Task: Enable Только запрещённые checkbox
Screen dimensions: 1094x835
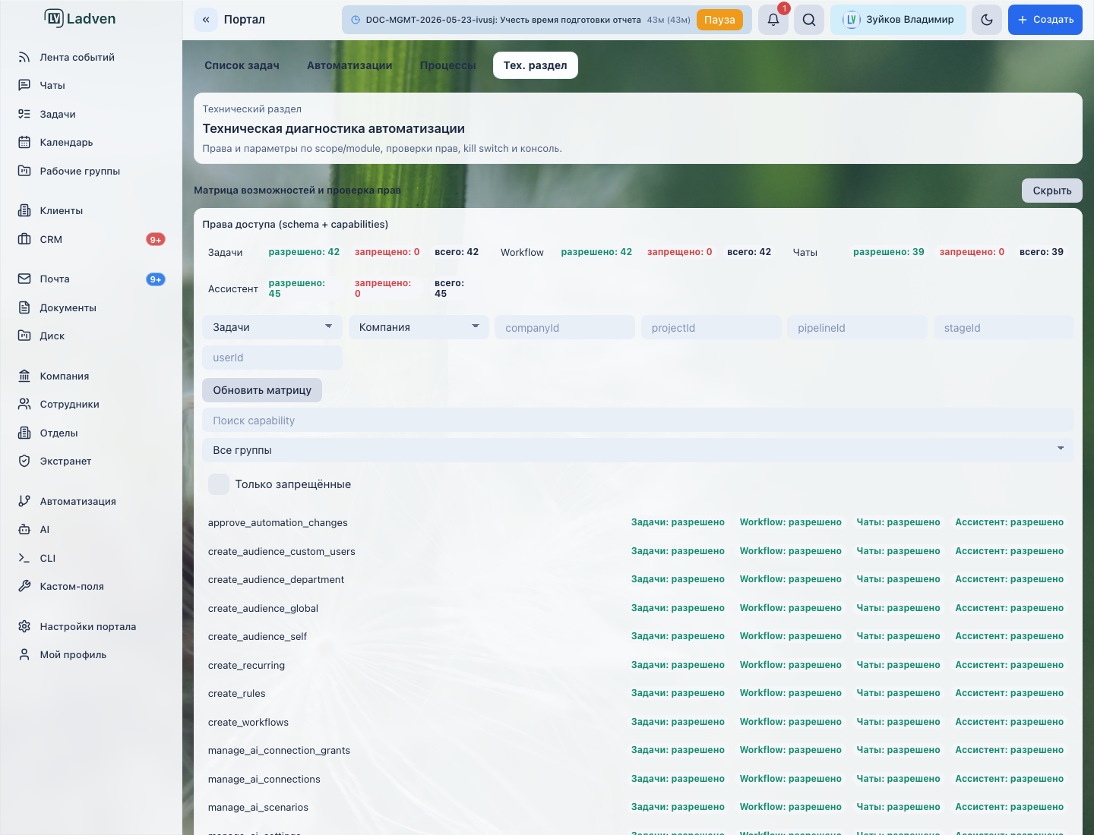Action: [x=219, y=484]
